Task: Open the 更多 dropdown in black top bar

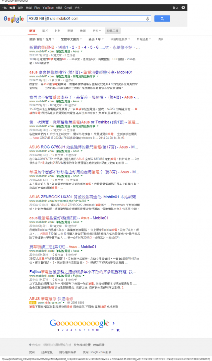Action: tap(78, 8)
